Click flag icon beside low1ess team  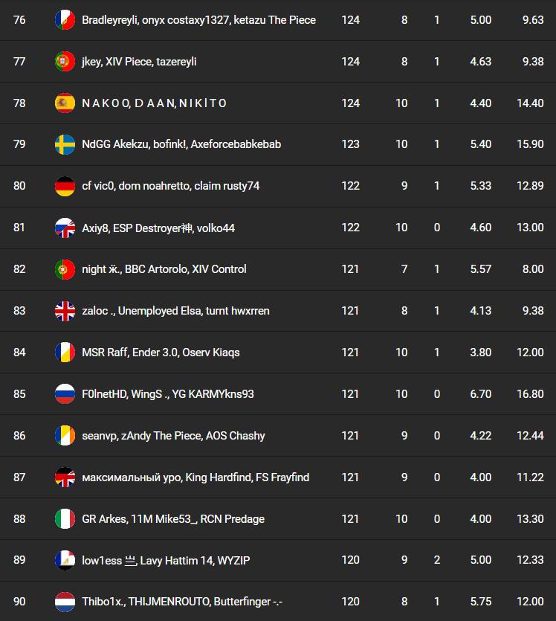pos(65,561)
